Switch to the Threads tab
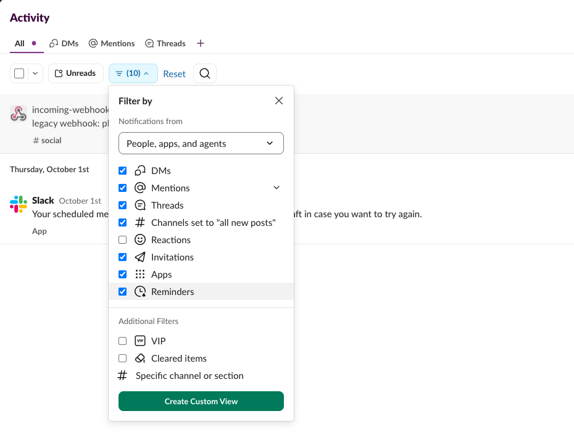Screen dimensions: 574x432 pyautogui.click(x=165, y=44)
